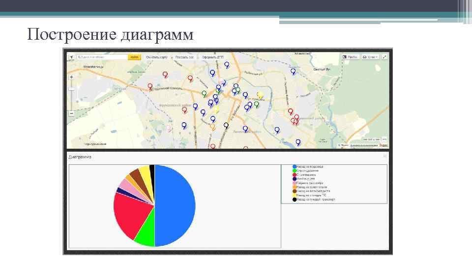Viewport: 472px width, 265px height.
Task: Click the Наезд на велосипедиста legend text
Action: point(313,191)
